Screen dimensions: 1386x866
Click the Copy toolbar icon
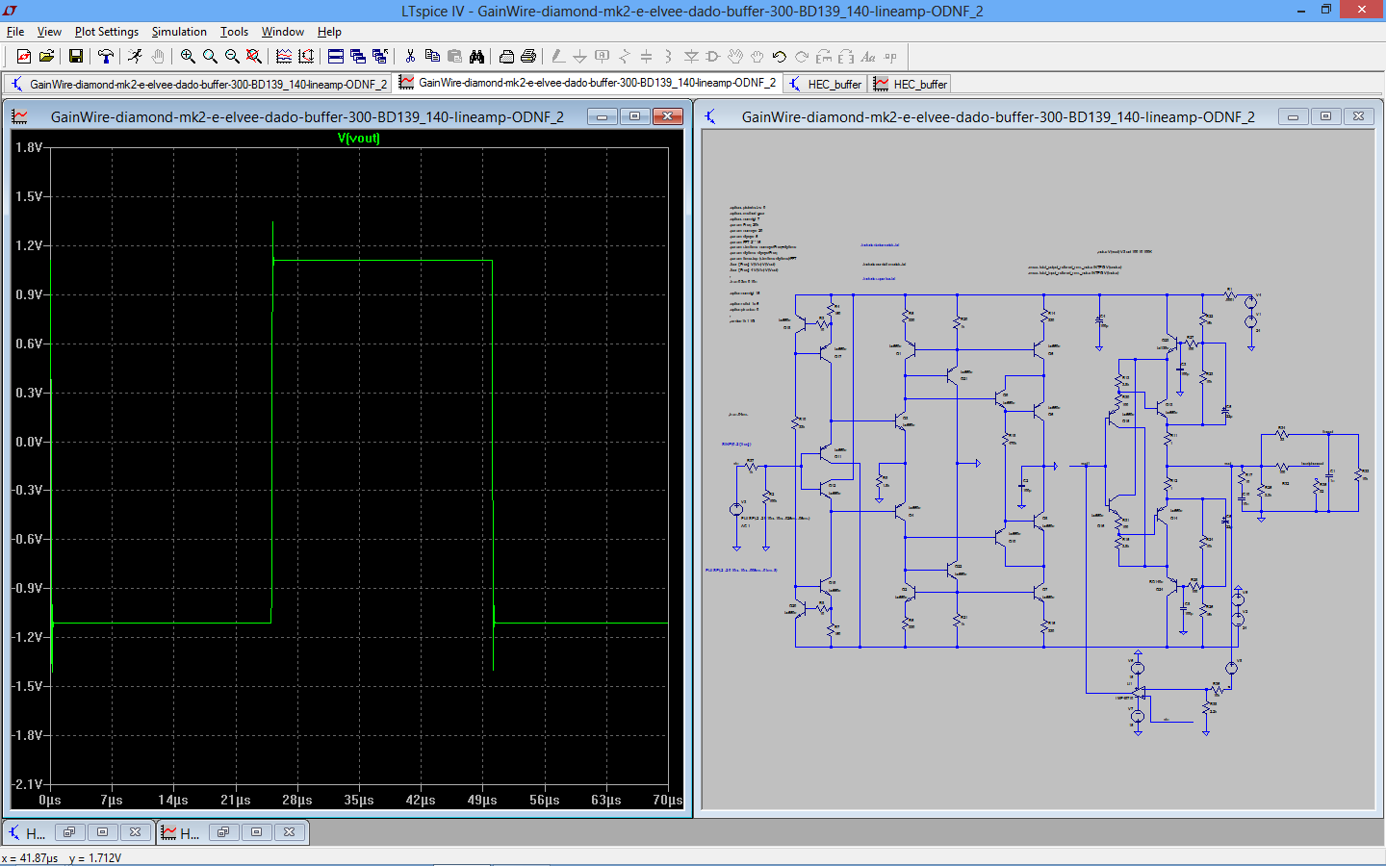point(432,57)
